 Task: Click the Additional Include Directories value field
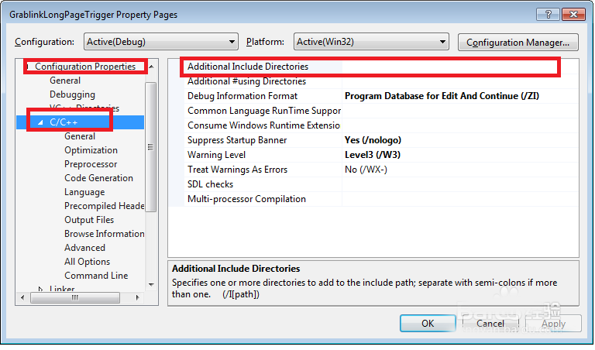pos(449,67)
